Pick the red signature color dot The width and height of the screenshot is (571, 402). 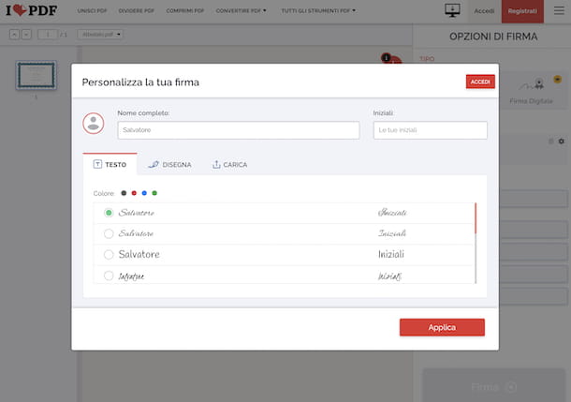[x=134, y=193]
